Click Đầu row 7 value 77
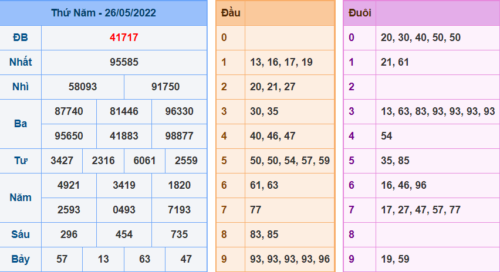The width and height of the screenshot is (500, 272). pos(255,210)
